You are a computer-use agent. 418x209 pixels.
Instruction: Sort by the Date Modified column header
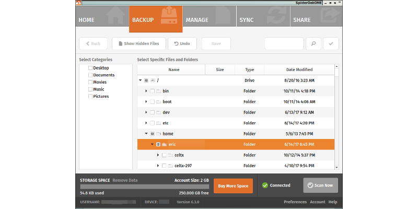[x=299, y=69]
